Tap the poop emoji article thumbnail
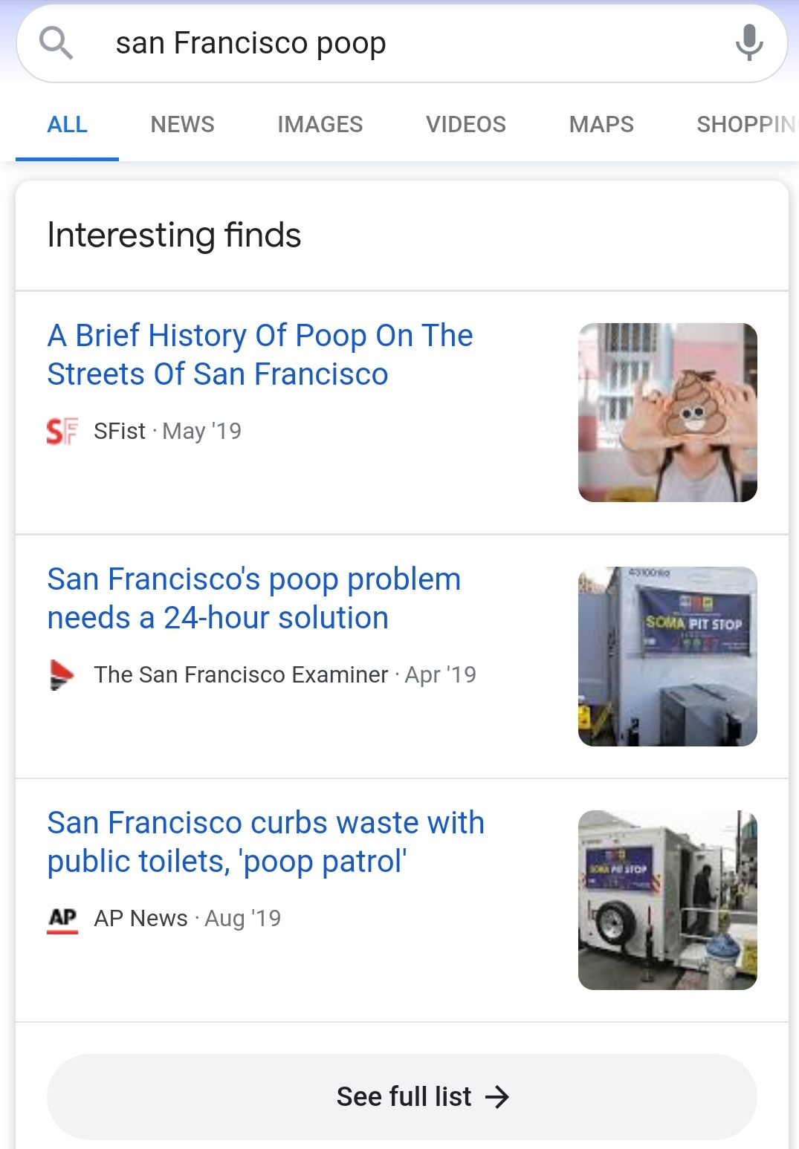The image size is (799, 1149). [x=667, y=412]
